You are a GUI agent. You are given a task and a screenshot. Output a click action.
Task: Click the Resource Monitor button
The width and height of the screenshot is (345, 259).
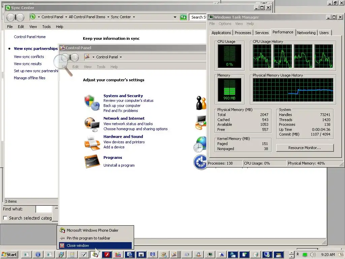pos(305,148)
